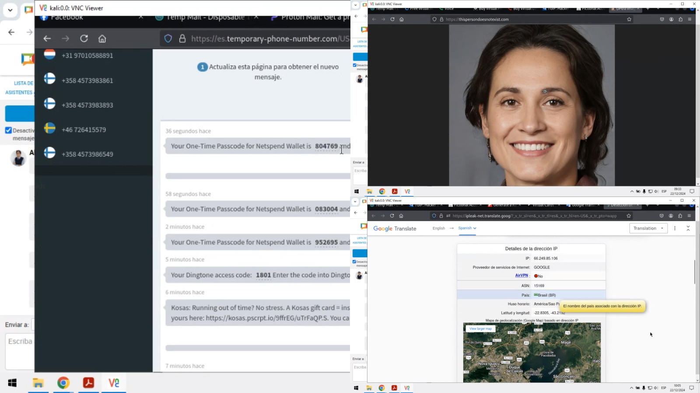Bookmark ipleak translate page with star icon

pyautogui.click(x=629, y=216)
